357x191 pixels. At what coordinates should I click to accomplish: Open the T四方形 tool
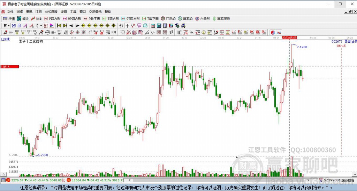tap(111, 19)
